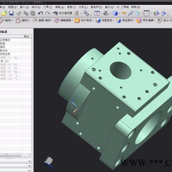Viewport: 172px width, 172px height.
Task: Open the 格式(R) menu
Action: (x=36, y=7)
